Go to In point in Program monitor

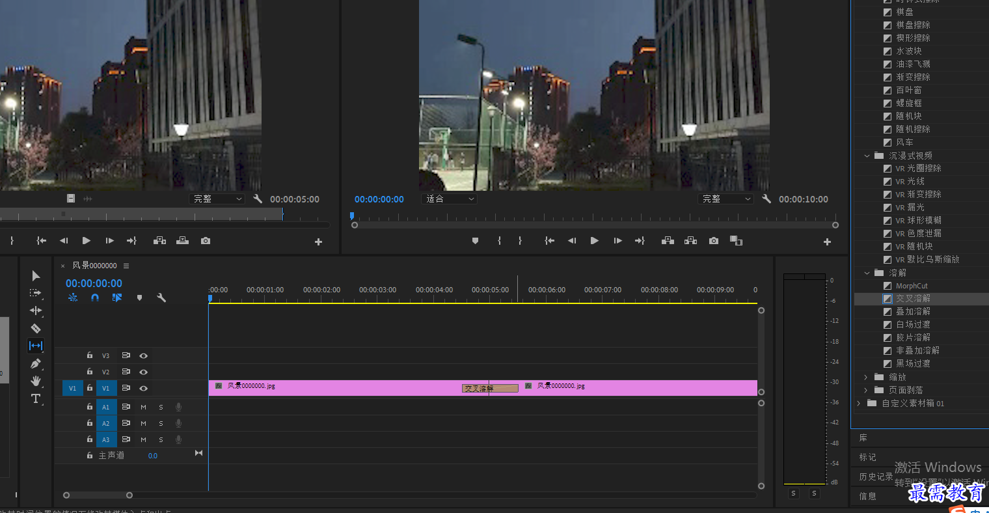[x=550, y=241]
